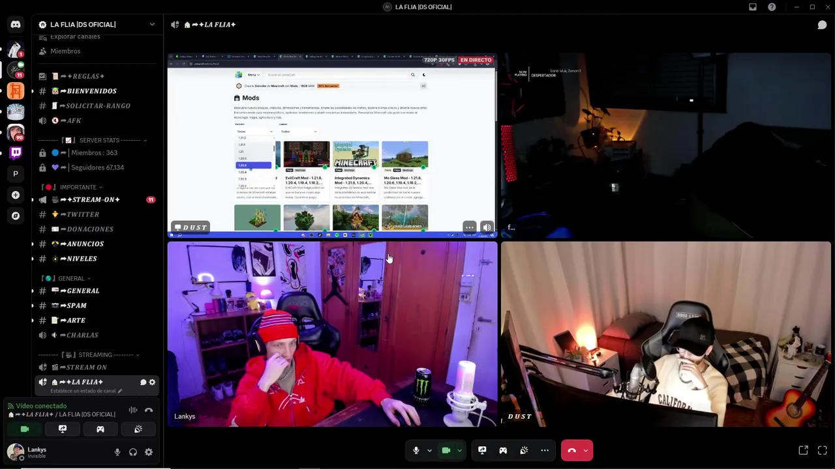
Task: Open Inbox icon in title bar
Action: click(x=753, y=7)
